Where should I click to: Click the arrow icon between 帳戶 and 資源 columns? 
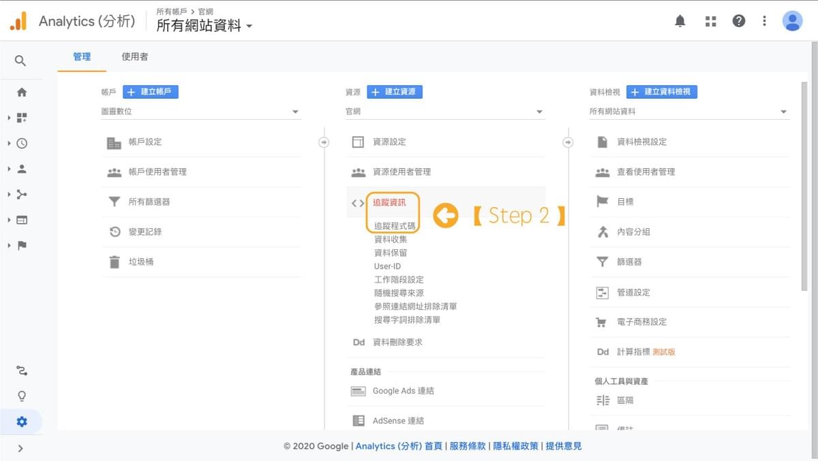coord(324,142)
